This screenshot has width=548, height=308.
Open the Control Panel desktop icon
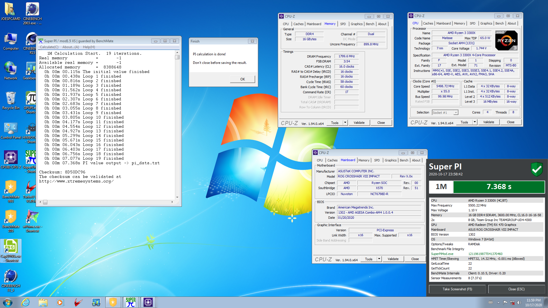(x=11, y=130)
